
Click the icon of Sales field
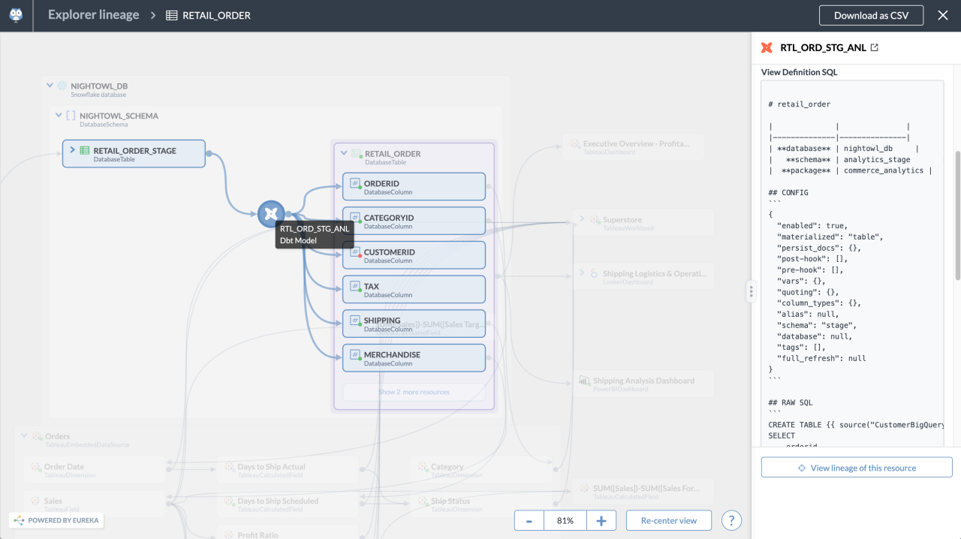coord(36,501)
